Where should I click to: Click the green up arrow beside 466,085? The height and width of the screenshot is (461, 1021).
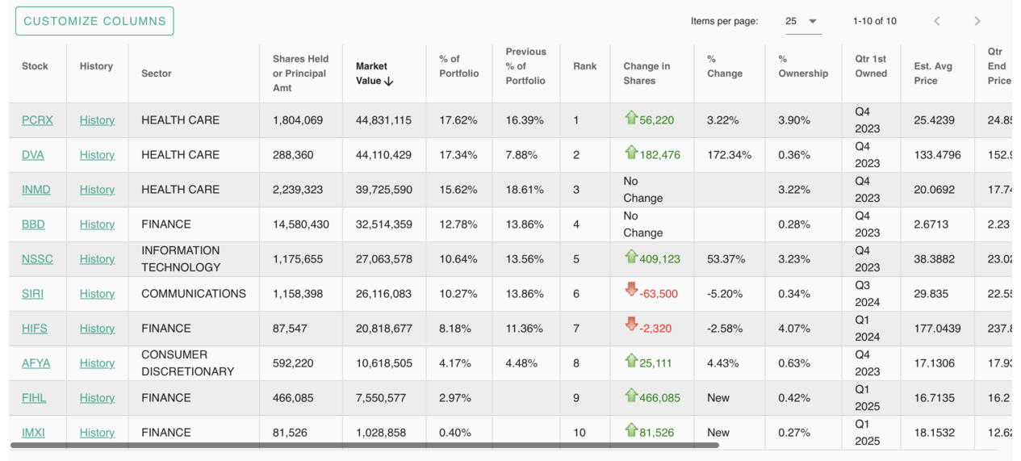point(631,396)
